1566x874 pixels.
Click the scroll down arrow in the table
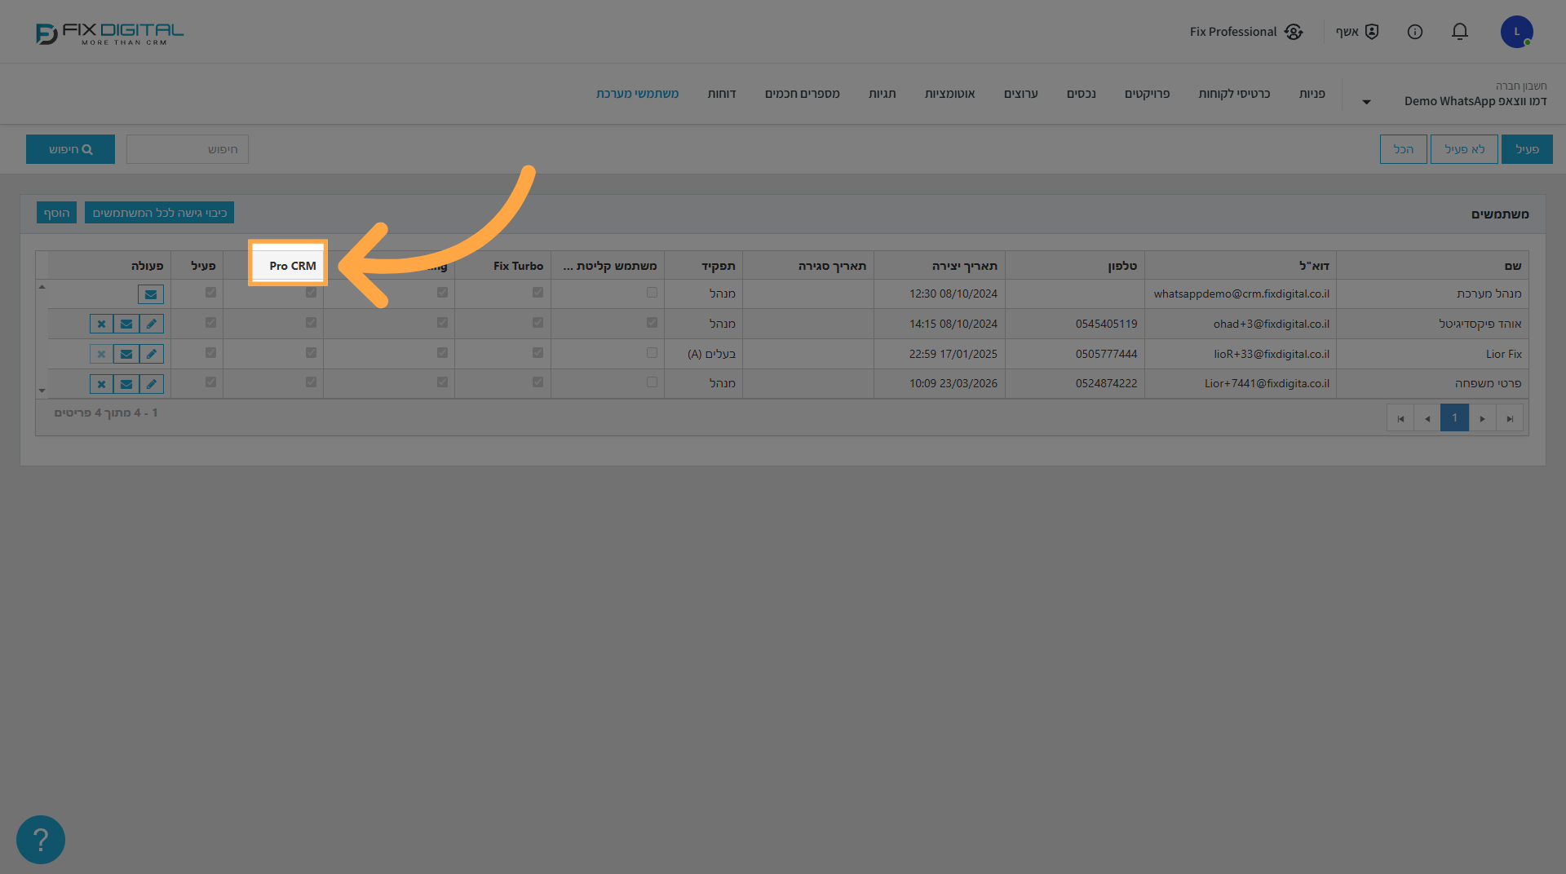[42, 391]
